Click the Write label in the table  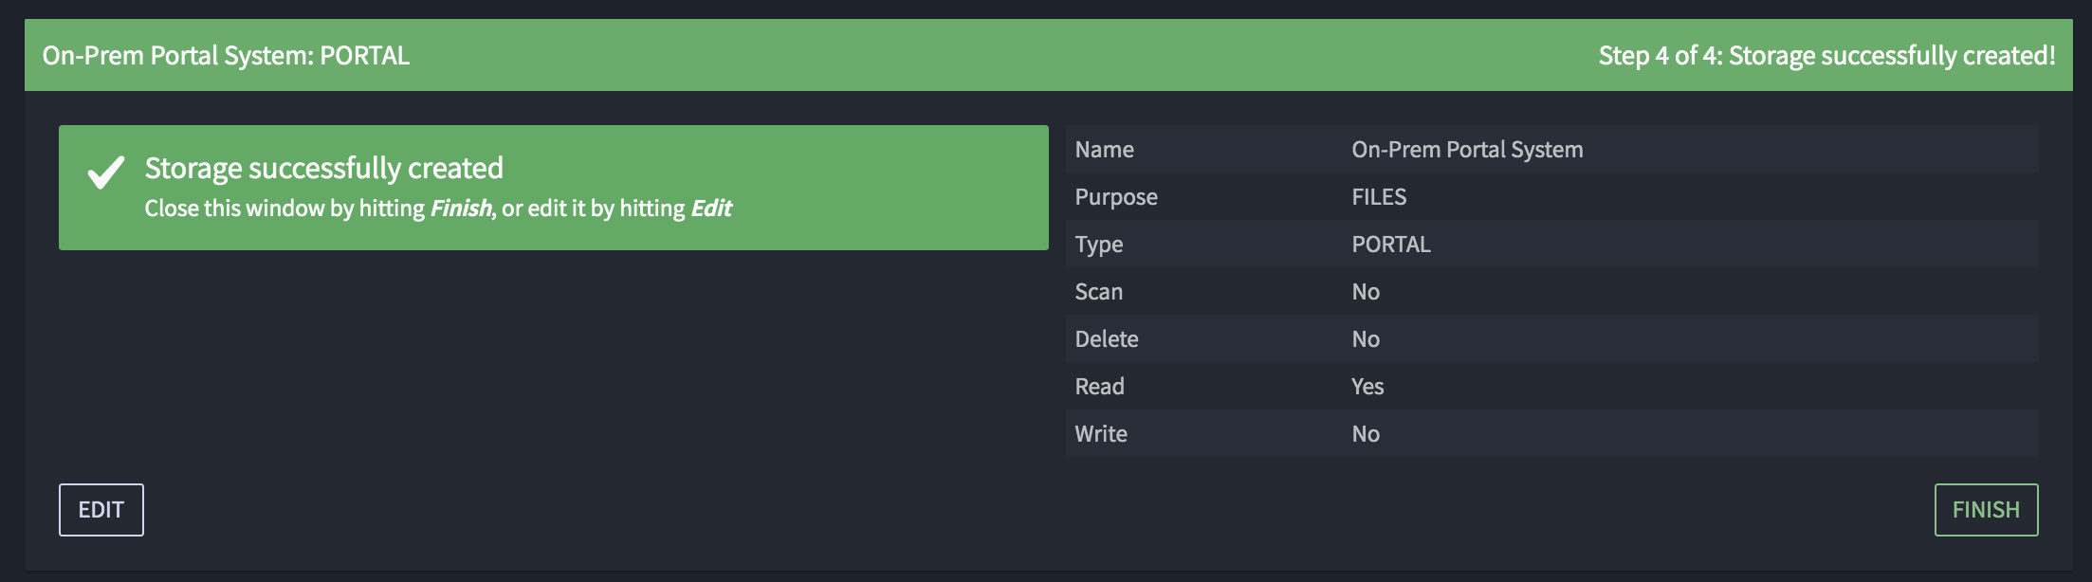coord(1101,434)
